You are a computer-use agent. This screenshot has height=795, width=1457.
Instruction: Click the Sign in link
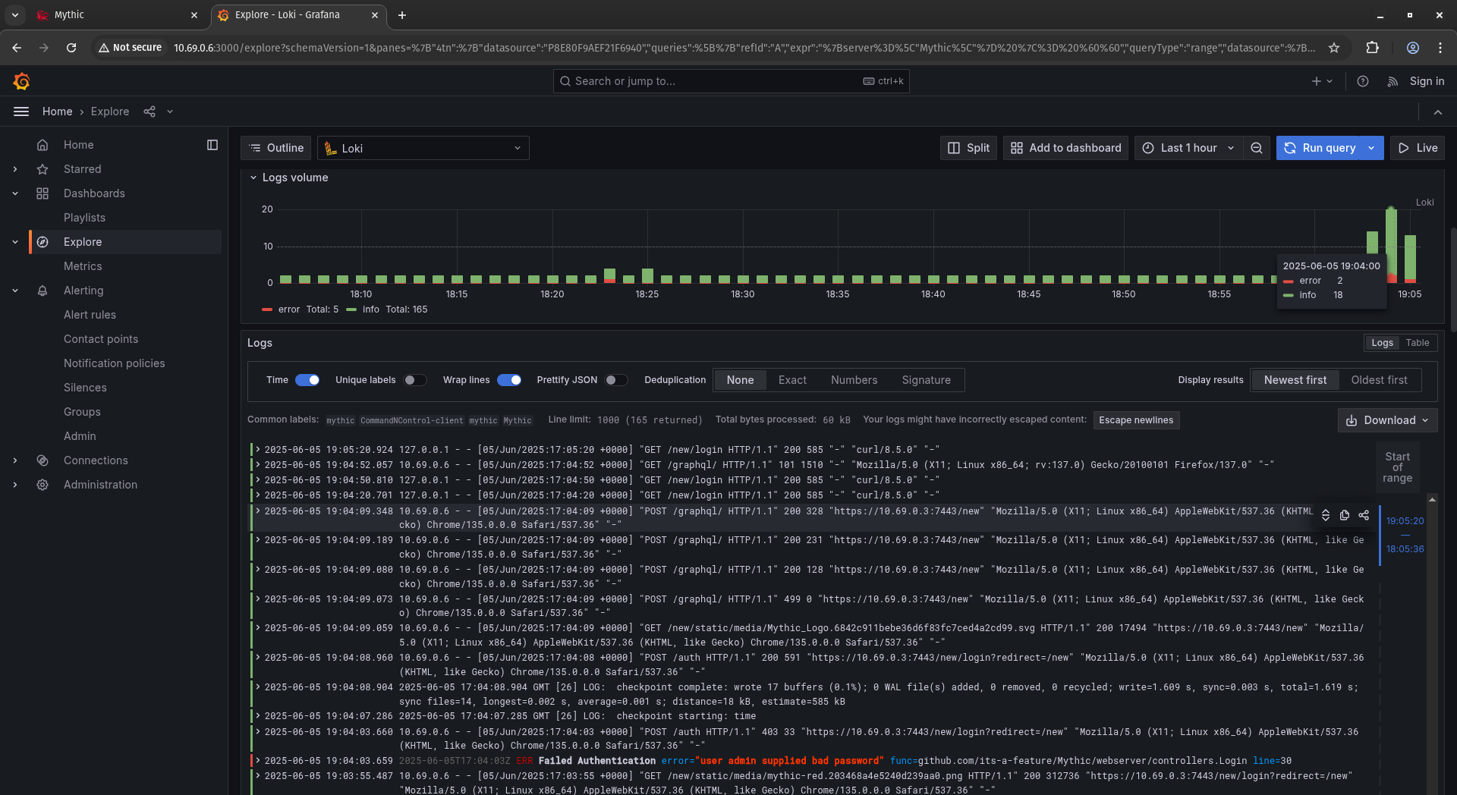point(1427,81)
